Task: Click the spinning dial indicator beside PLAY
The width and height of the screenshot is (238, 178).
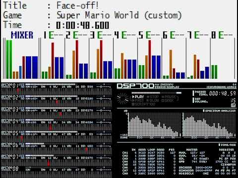Action: coord(122,98)
